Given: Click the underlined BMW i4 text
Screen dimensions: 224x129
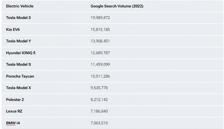Looking at the screenshot, I should point(13,123).
